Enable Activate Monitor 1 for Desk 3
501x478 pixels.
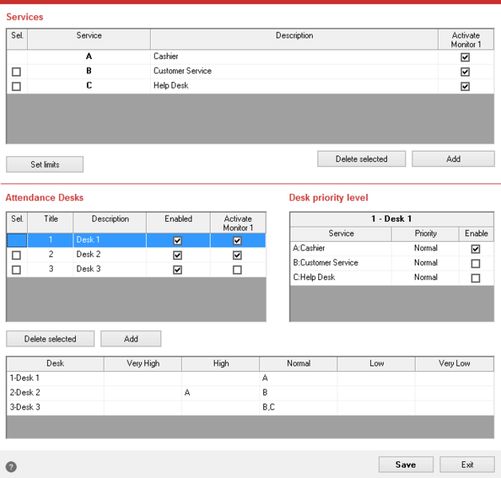pos(237,270)
